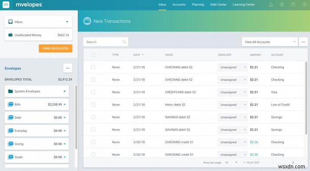Check the first CHECKING debit 52 checkbox

coord(93,67)
